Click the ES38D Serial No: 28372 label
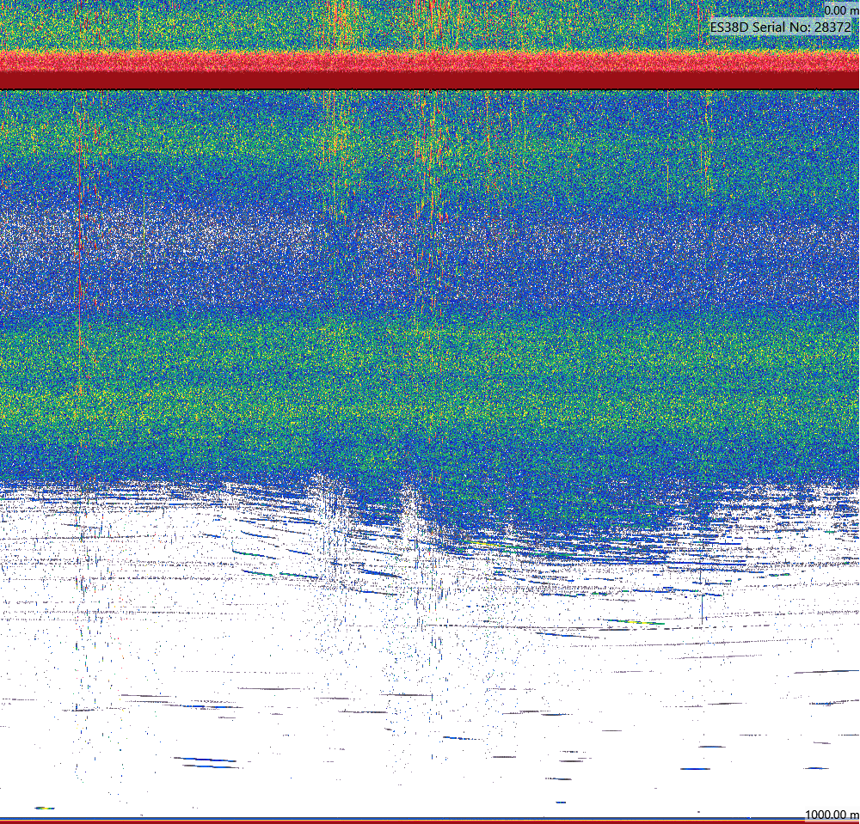860x824 pixels. click(x=781, y=27)
